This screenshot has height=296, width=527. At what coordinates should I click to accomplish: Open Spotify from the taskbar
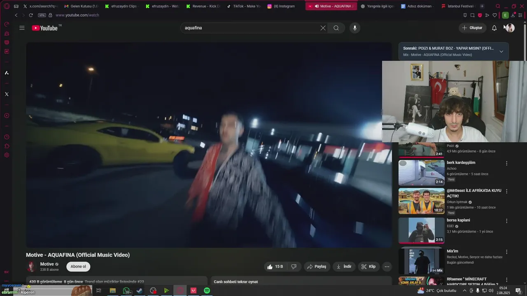click(x=207, y=291)
